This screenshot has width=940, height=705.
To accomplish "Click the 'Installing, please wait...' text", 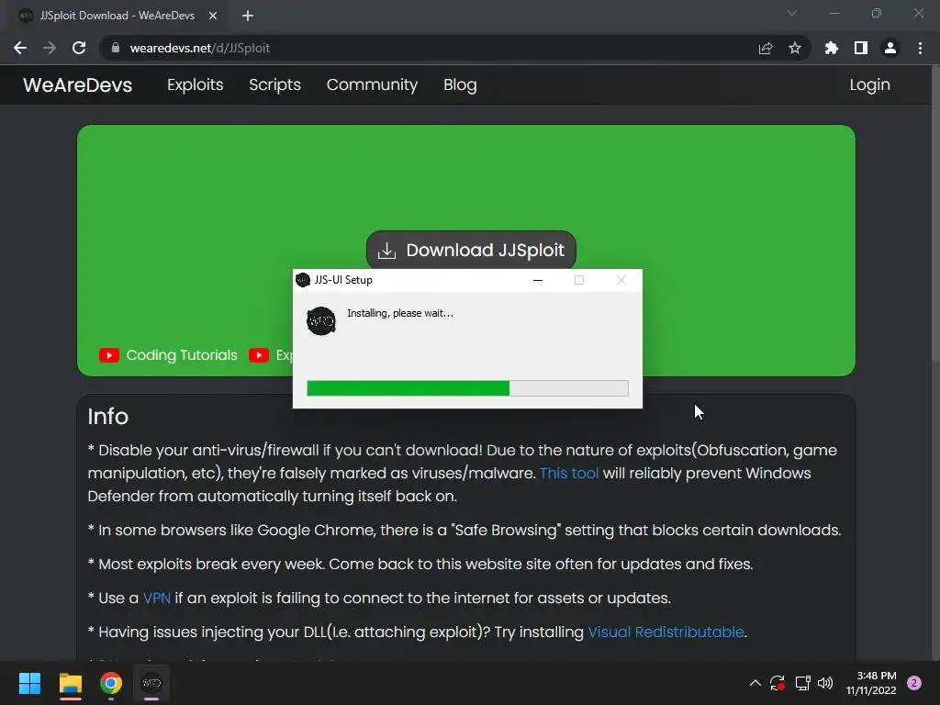I will [x=400, y=313].
